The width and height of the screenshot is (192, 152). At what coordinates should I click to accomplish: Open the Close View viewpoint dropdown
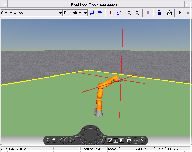tap(32, 13)
